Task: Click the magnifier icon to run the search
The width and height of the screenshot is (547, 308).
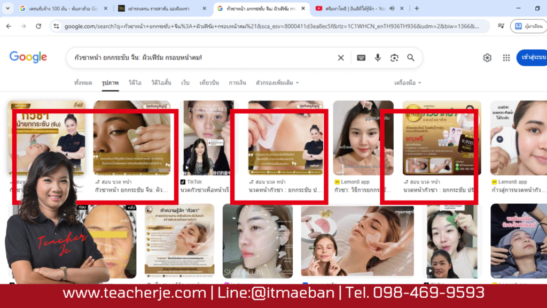Action: (411, 57)
